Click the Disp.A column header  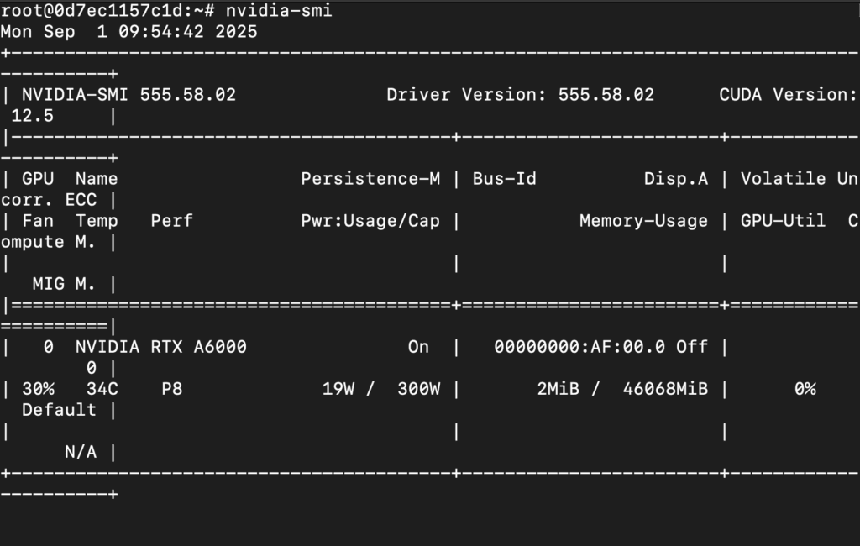[x=676, y=179]
